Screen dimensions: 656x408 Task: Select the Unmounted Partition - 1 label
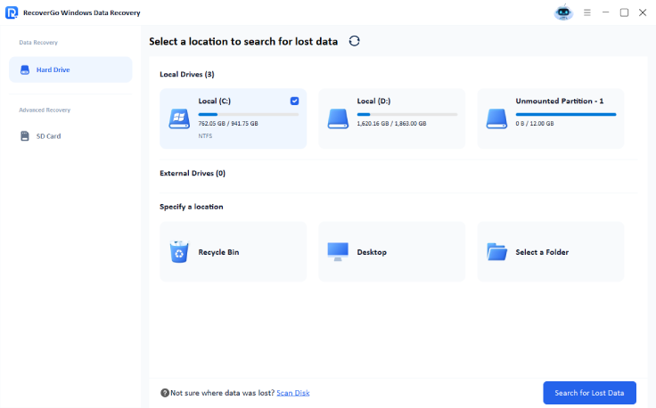[560, 101]
